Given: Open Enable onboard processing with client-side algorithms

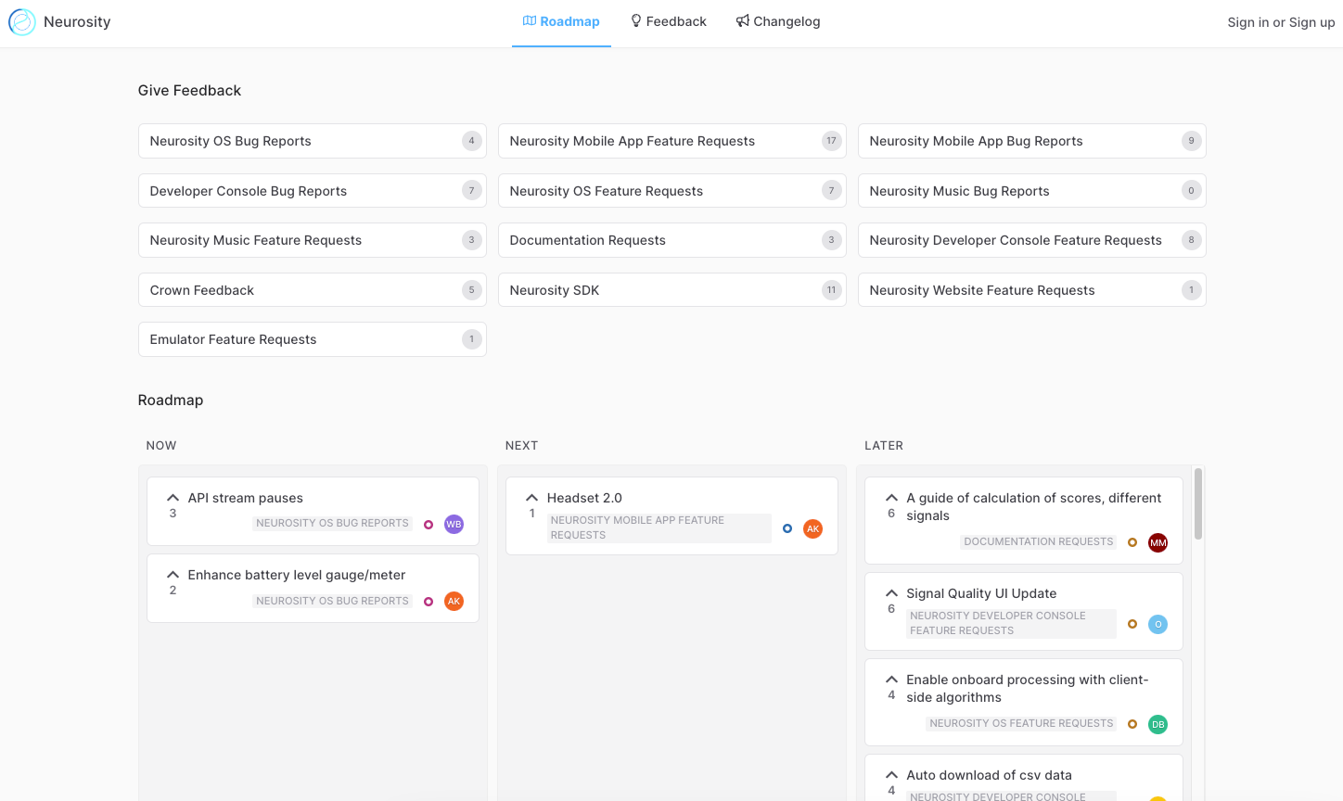Looking at the screenshot, I should (1027, 688).
